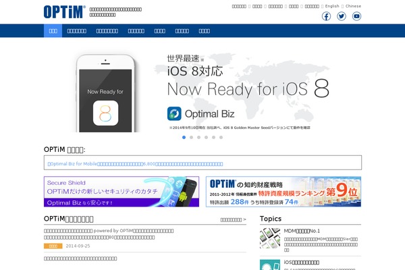
Task: Open the 'powered by OPTiM' press release link
Action: [109, 234]
